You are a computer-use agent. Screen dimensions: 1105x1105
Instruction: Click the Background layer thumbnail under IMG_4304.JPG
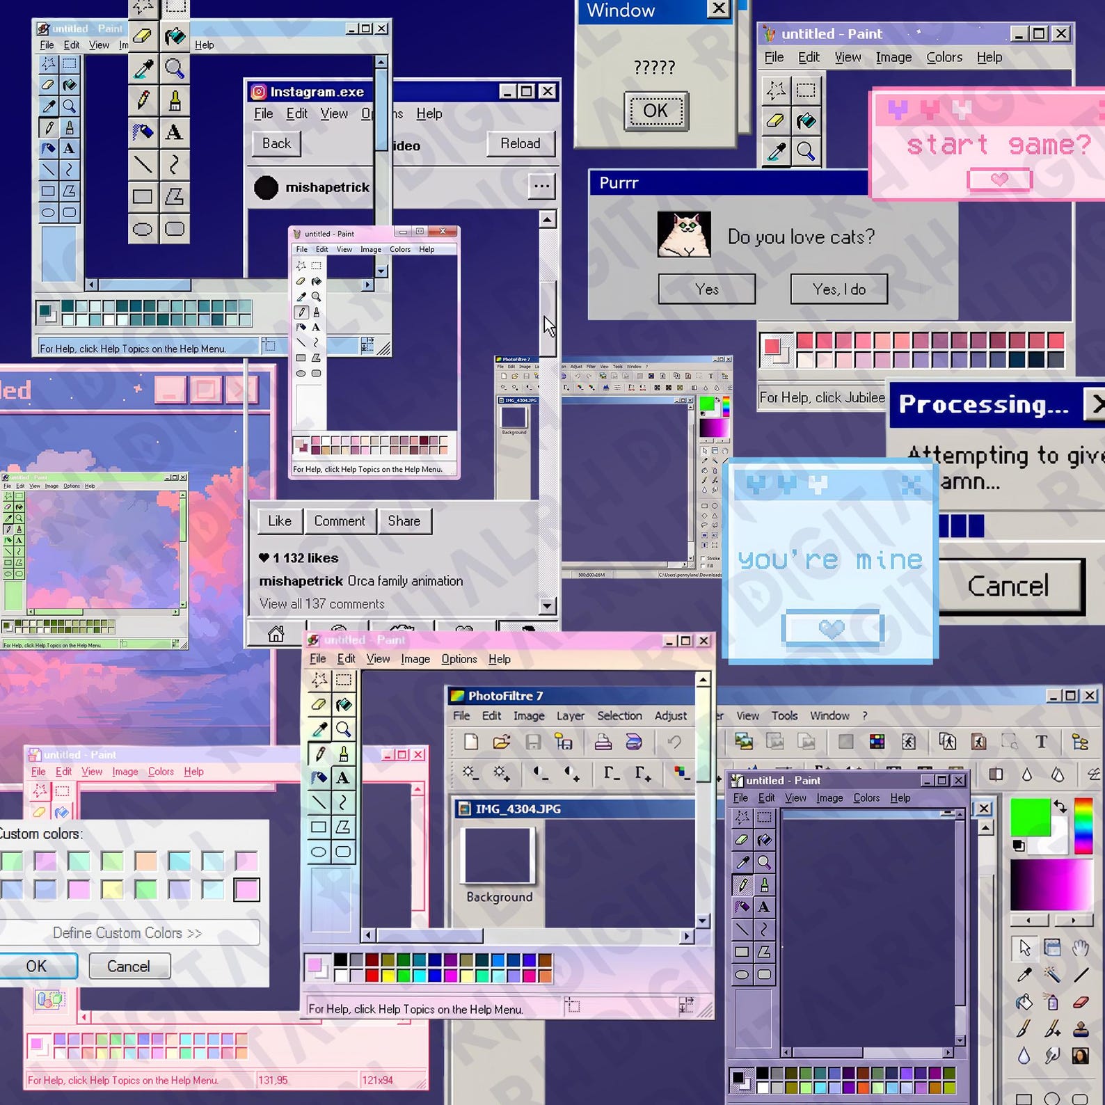(498, 855)
